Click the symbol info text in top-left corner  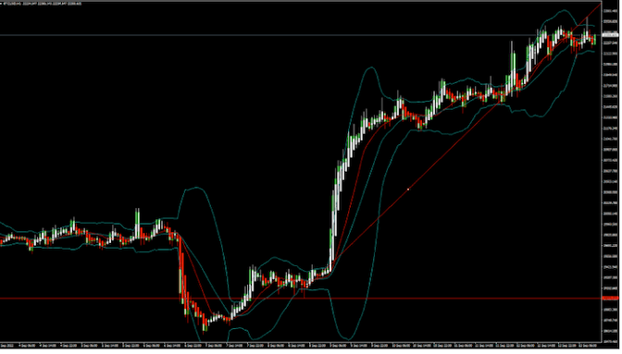click(x=41, y=4)
